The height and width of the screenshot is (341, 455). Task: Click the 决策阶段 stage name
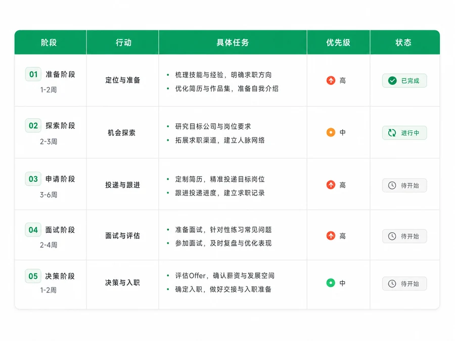[x=60, y=276]
